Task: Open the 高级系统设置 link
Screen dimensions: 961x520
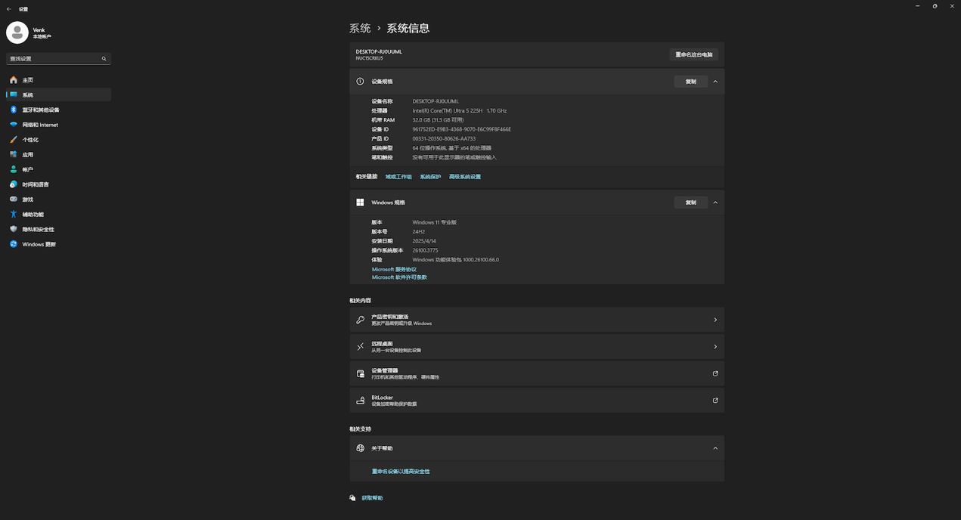Action: click(x=464, y=177)
